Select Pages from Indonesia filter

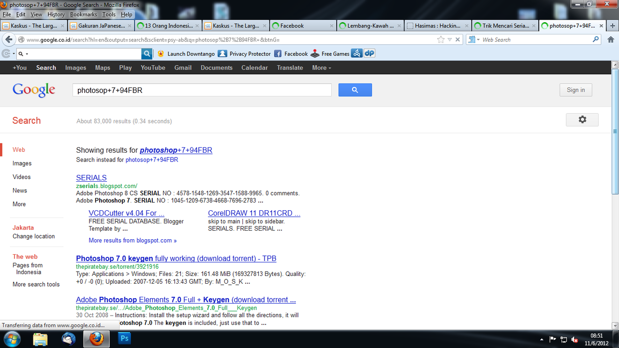point(28,269)
